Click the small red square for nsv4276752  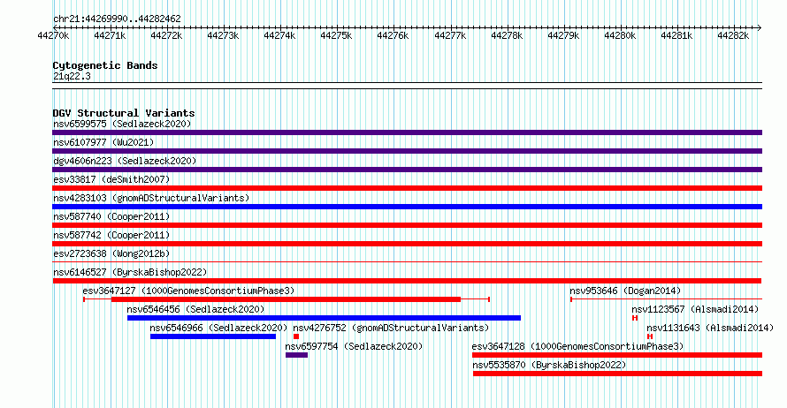click(296, 336)
